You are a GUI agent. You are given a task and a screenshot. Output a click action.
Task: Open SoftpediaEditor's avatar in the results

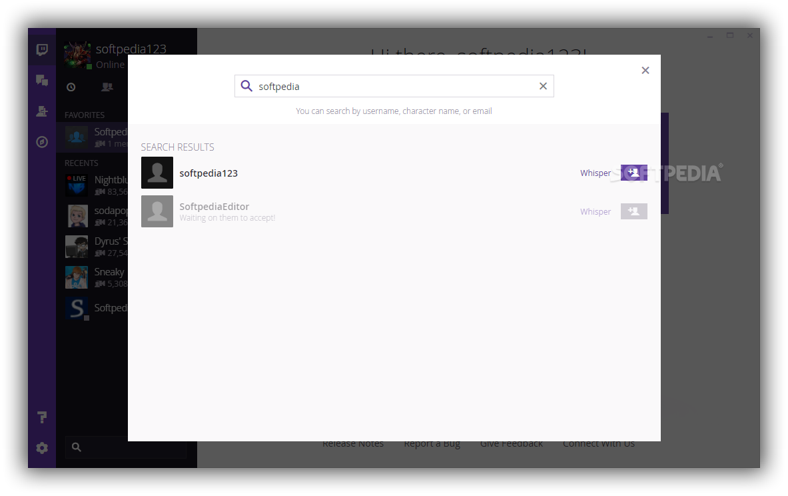click(157, 211)
